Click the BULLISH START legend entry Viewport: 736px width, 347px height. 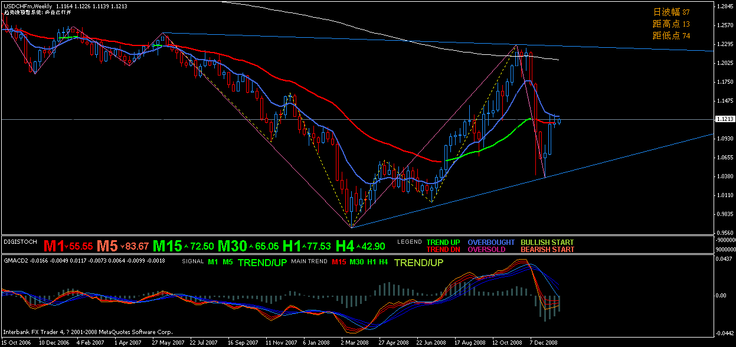(547, 242)
